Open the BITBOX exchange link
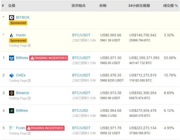The height and width of the screenshot is (140, 180). tap(23, 18)
